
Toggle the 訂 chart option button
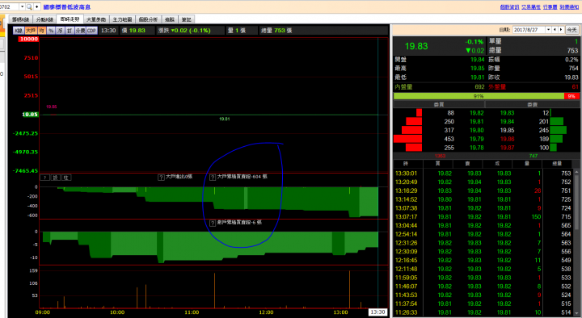pyautogui.click(x=70, y=31)
